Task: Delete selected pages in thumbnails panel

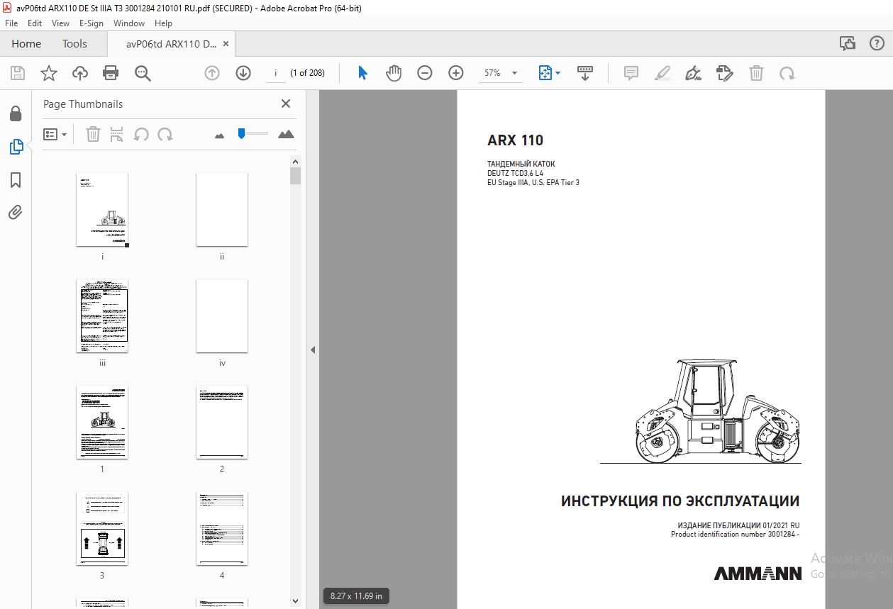Action: 93,134
